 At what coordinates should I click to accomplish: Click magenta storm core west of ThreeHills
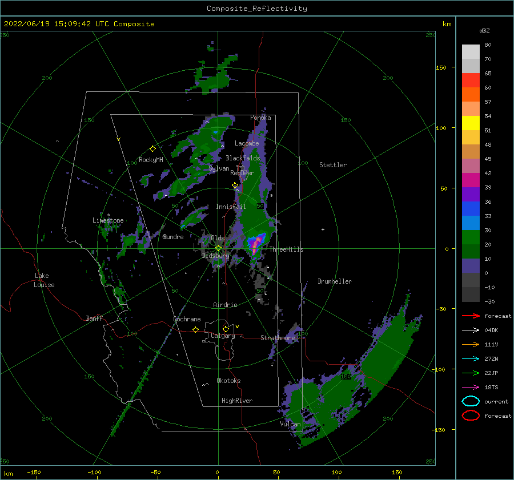coord(256,244)
